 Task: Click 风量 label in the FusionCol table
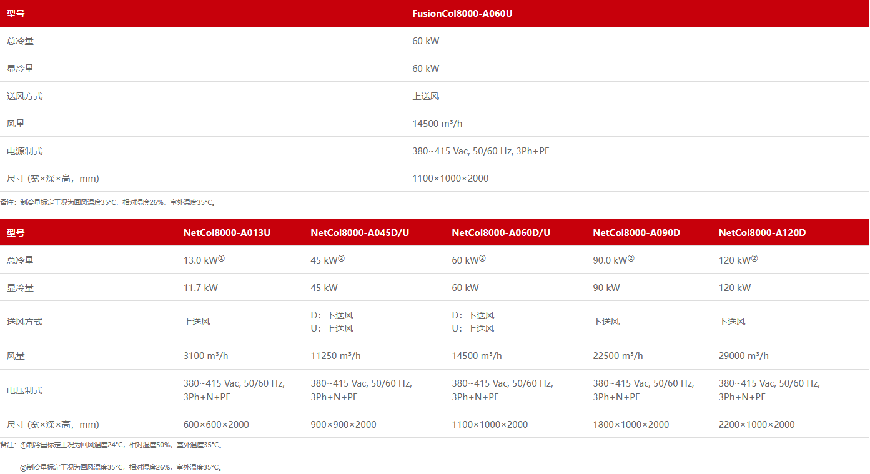[x=16, y=124]
